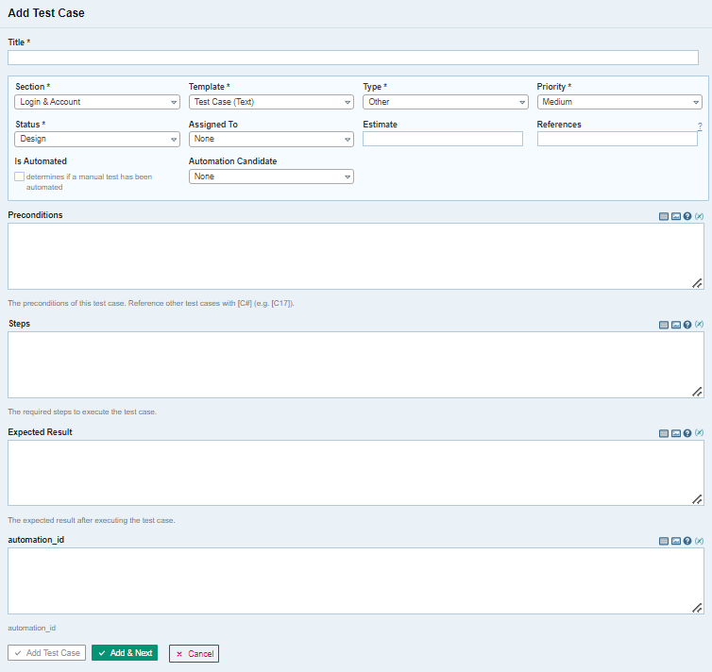Change the Status dropdown from Design

point(97,139)
